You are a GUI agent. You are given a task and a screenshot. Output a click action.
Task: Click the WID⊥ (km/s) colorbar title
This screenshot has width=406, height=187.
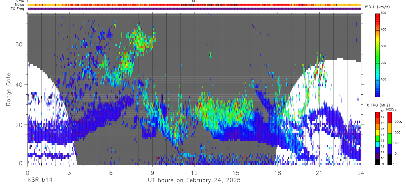coord(377,7)
